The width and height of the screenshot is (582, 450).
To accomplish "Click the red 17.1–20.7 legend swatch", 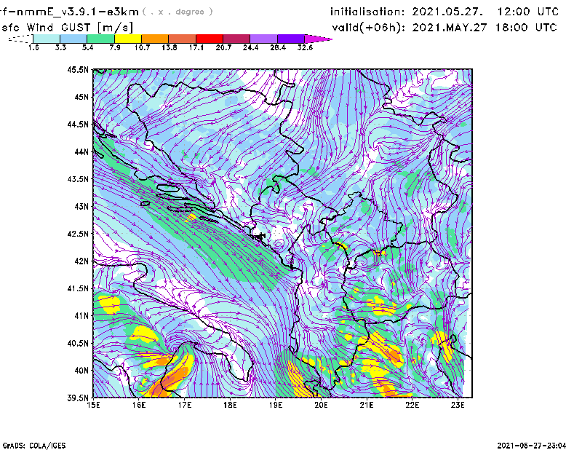I will tap(210, 39).
